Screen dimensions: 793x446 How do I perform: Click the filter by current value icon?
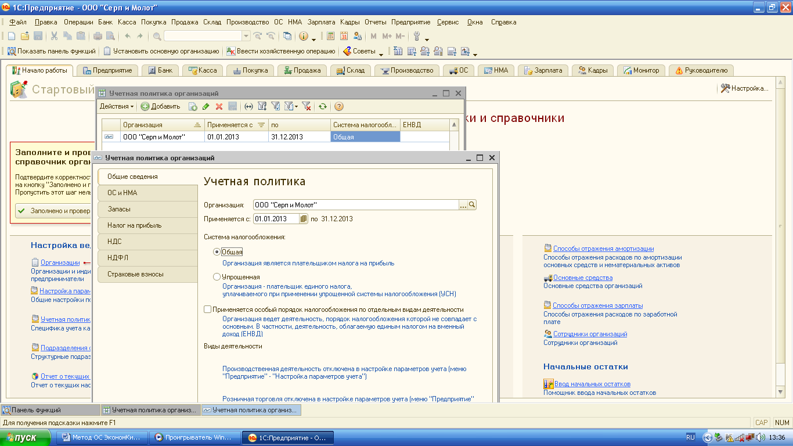coord(276,106)
